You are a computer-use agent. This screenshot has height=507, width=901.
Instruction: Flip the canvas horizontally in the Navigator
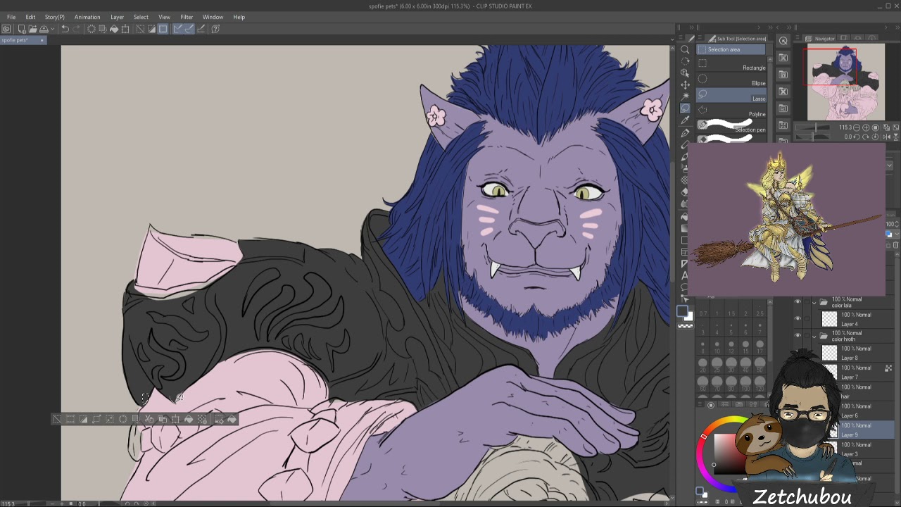[x=886, y=137]
